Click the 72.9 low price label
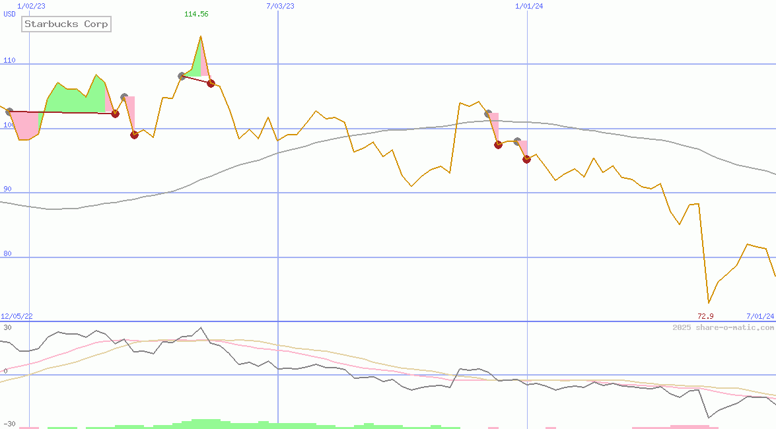The width and height of the screenshot is (776, 429). pos(706,316)
